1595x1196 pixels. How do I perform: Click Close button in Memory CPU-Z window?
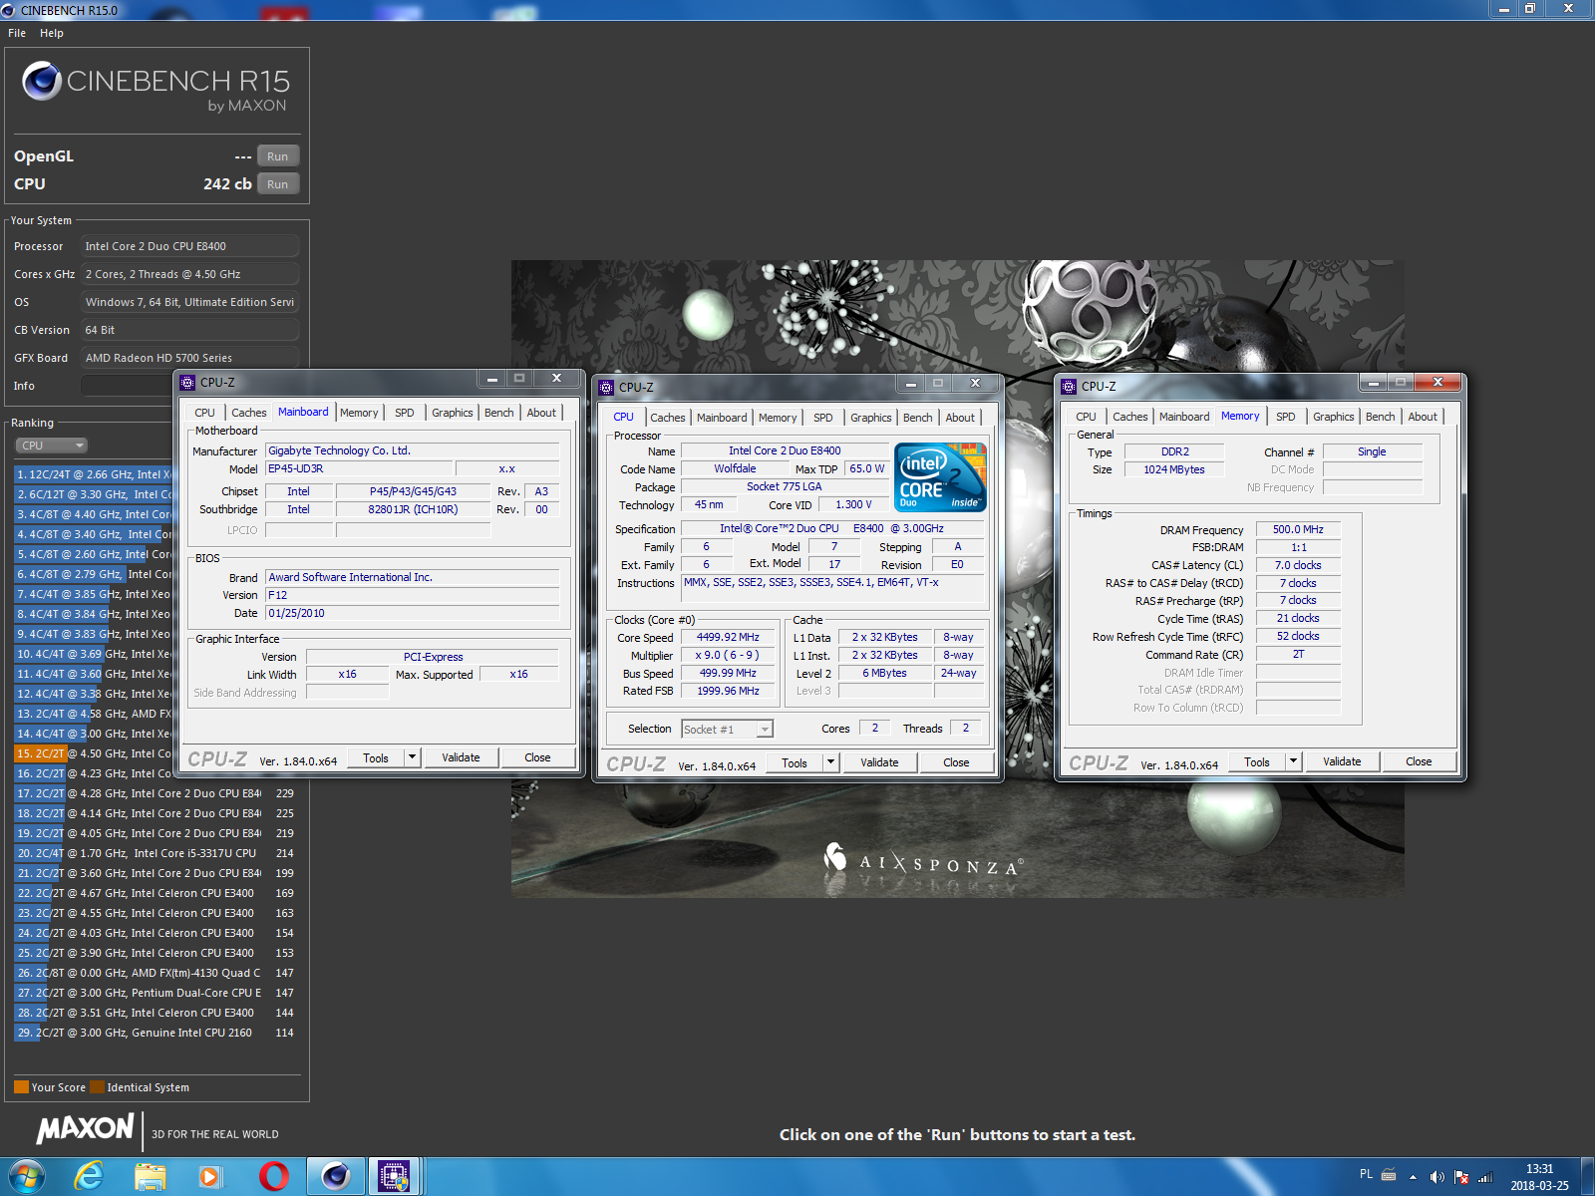(x=1419, y=761)
